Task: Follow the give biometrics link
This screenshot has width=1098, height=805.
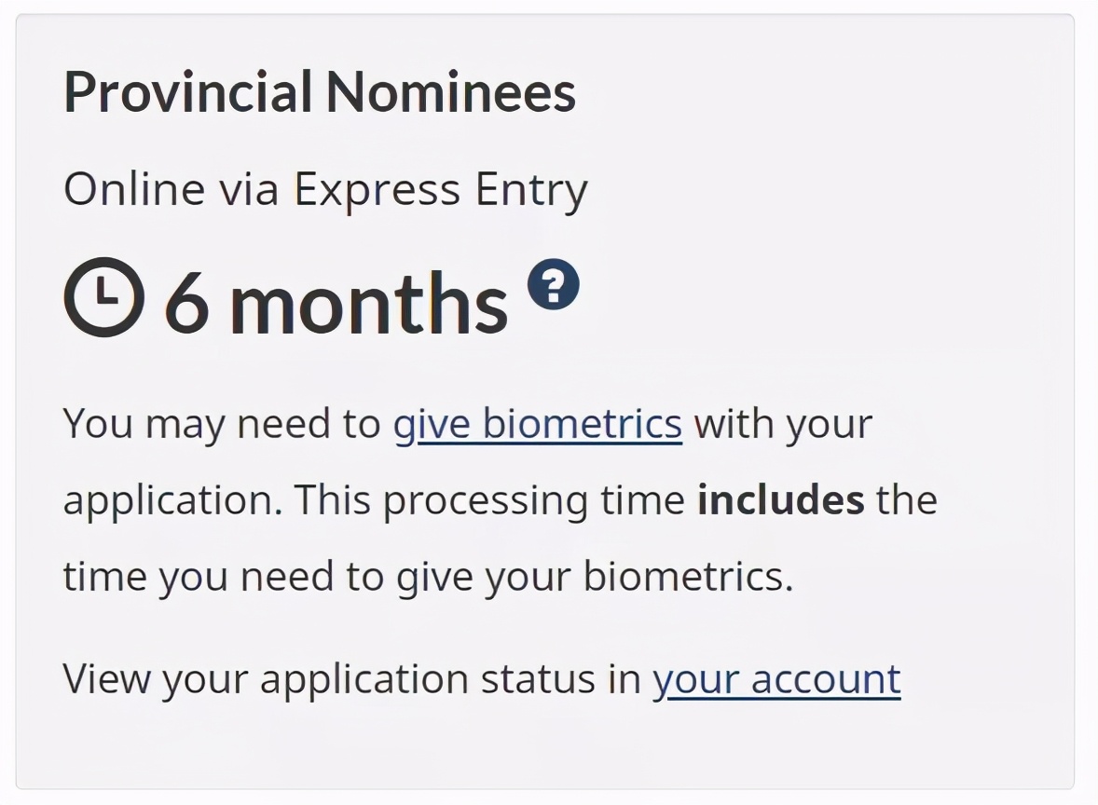Action: click(x=537, y=424)
